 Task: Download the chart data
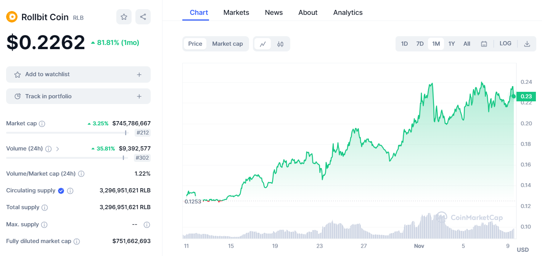(x=527, y=44)
